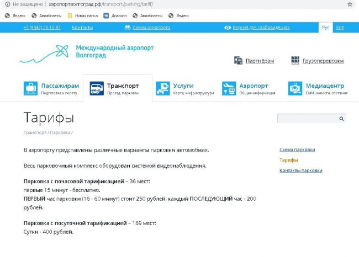Bookmark this page with the star icon

click(x=350, y=4)
